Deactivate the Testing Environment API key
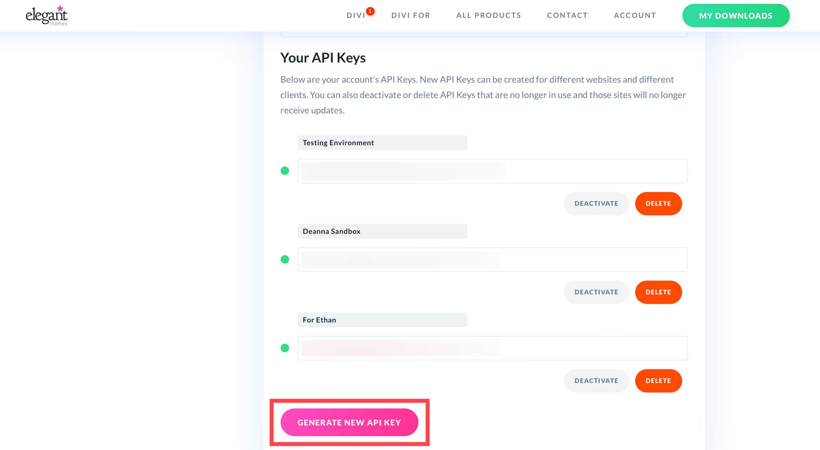Screen dimensions: 820x450 pos(596,203)
